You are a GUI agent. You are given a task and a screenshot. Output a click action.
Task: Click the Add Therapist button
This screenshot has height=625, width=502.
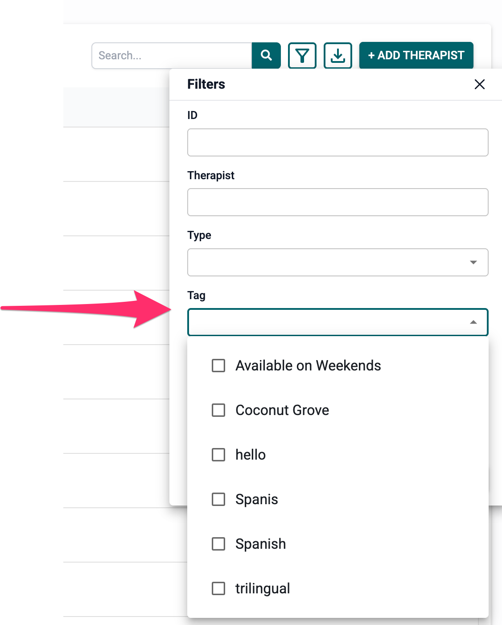point(416,55)
